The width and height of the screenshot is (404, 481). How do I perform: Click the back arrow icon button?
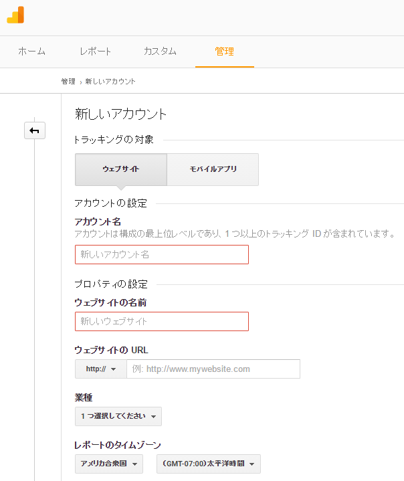[x=35, y=130]
